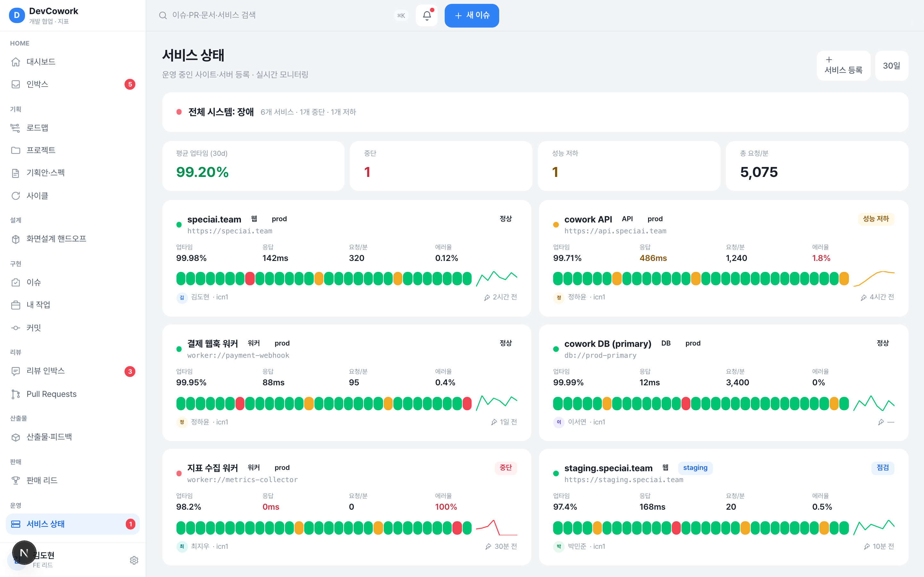924x577 pixels.
Task: Click the ⌘K shortcut badge
Action: click(401, 16)
